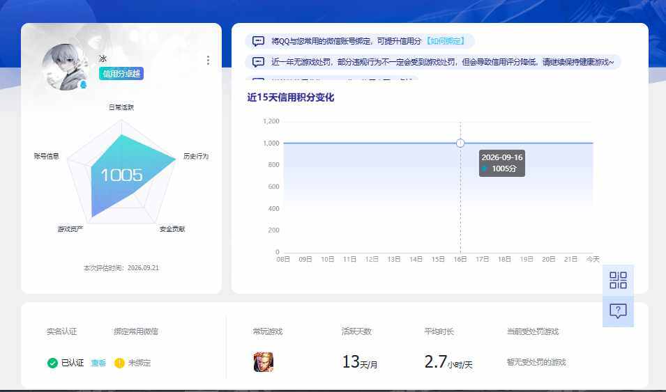The image size is (666, 392).
Task: Click the 游戏资产 radar axis label
Action: (70, 229)
